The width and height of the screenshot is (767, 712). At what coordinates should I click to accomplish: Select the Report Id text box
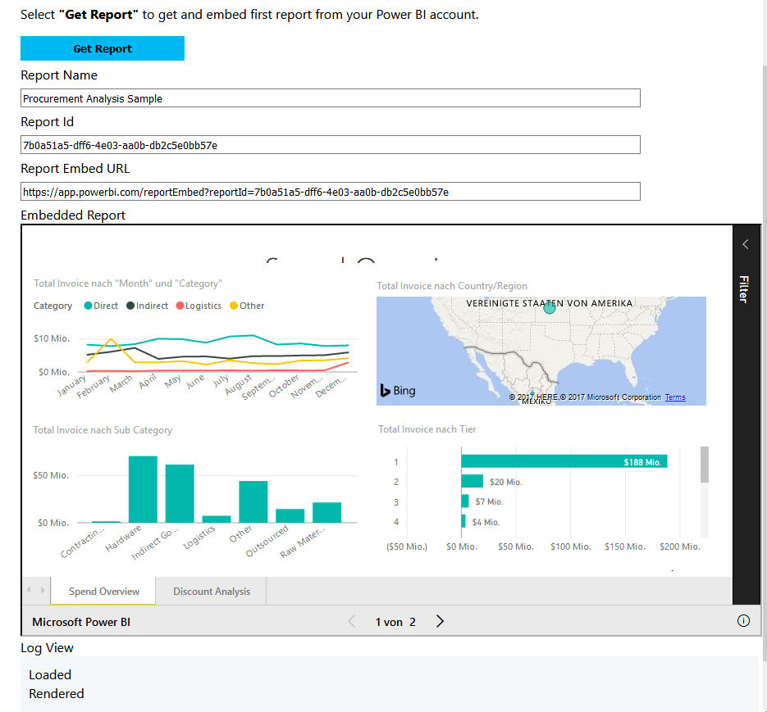331,145
